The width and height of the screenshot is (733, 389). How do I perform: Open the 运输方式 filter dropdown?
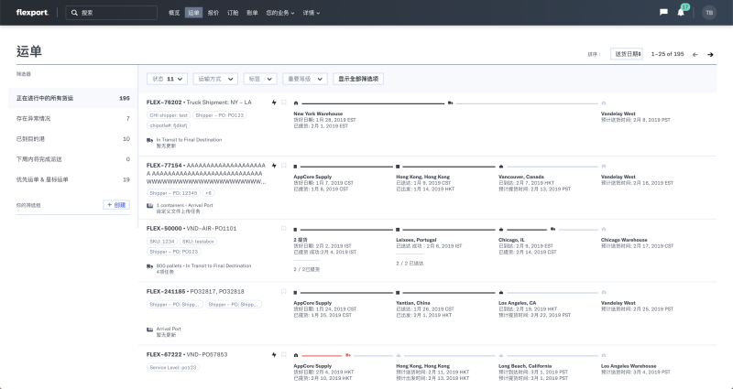(215, 79)
